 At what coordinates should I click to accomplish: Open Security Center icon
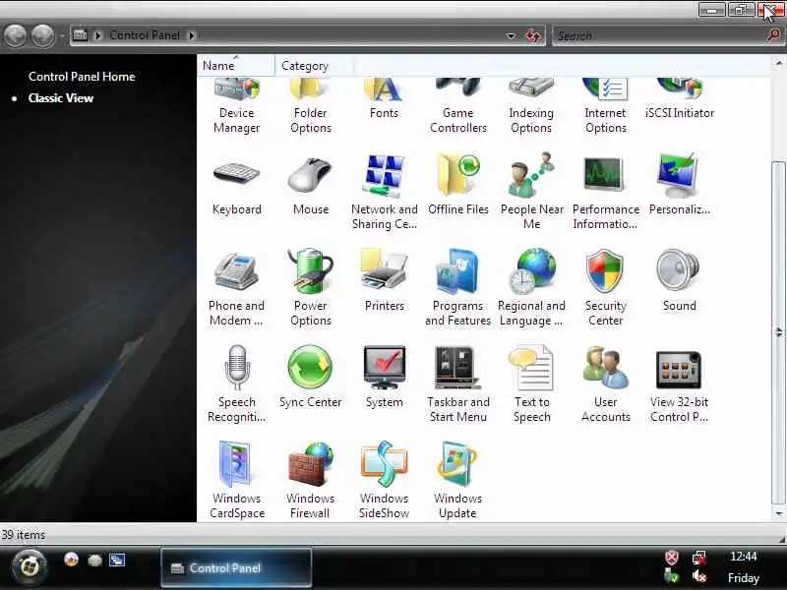[x=605, y=288]
